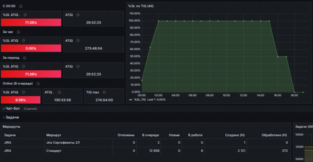
Task: Click info icon on ATiQ 130:53:58 panel
Action: click(x=59, y=92)
